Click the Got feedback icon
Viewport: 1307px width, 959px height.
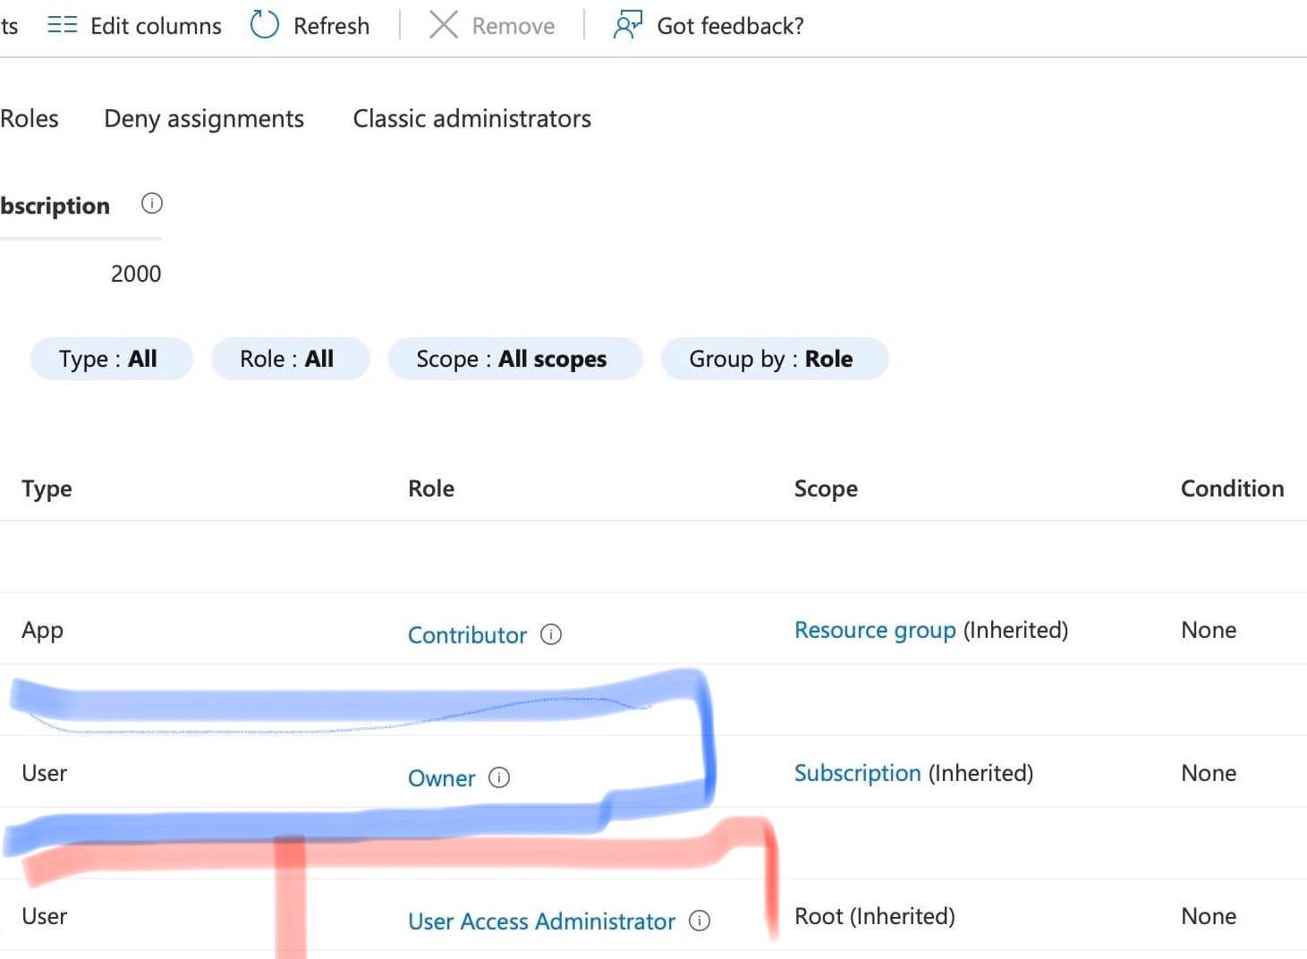click(x=627, y=25)
